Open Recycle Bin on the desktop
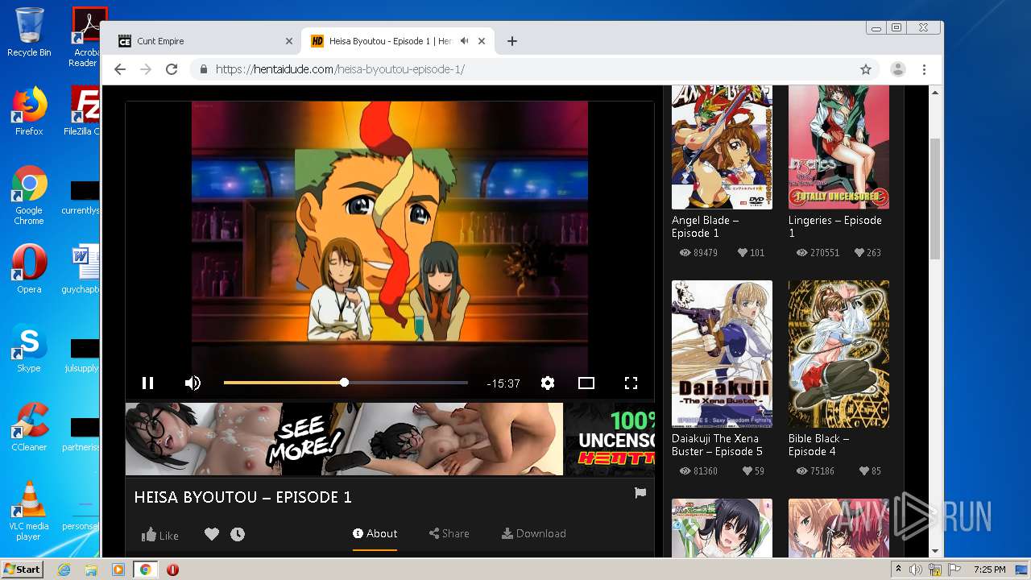Viewport: 1031px width, 580px height. [29, 33]
